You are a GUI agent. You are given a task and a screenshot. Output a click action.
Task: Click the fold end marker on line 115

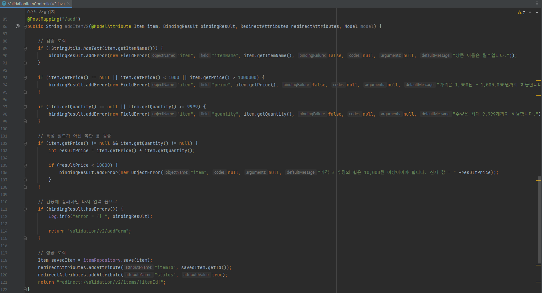coord(25,238)
